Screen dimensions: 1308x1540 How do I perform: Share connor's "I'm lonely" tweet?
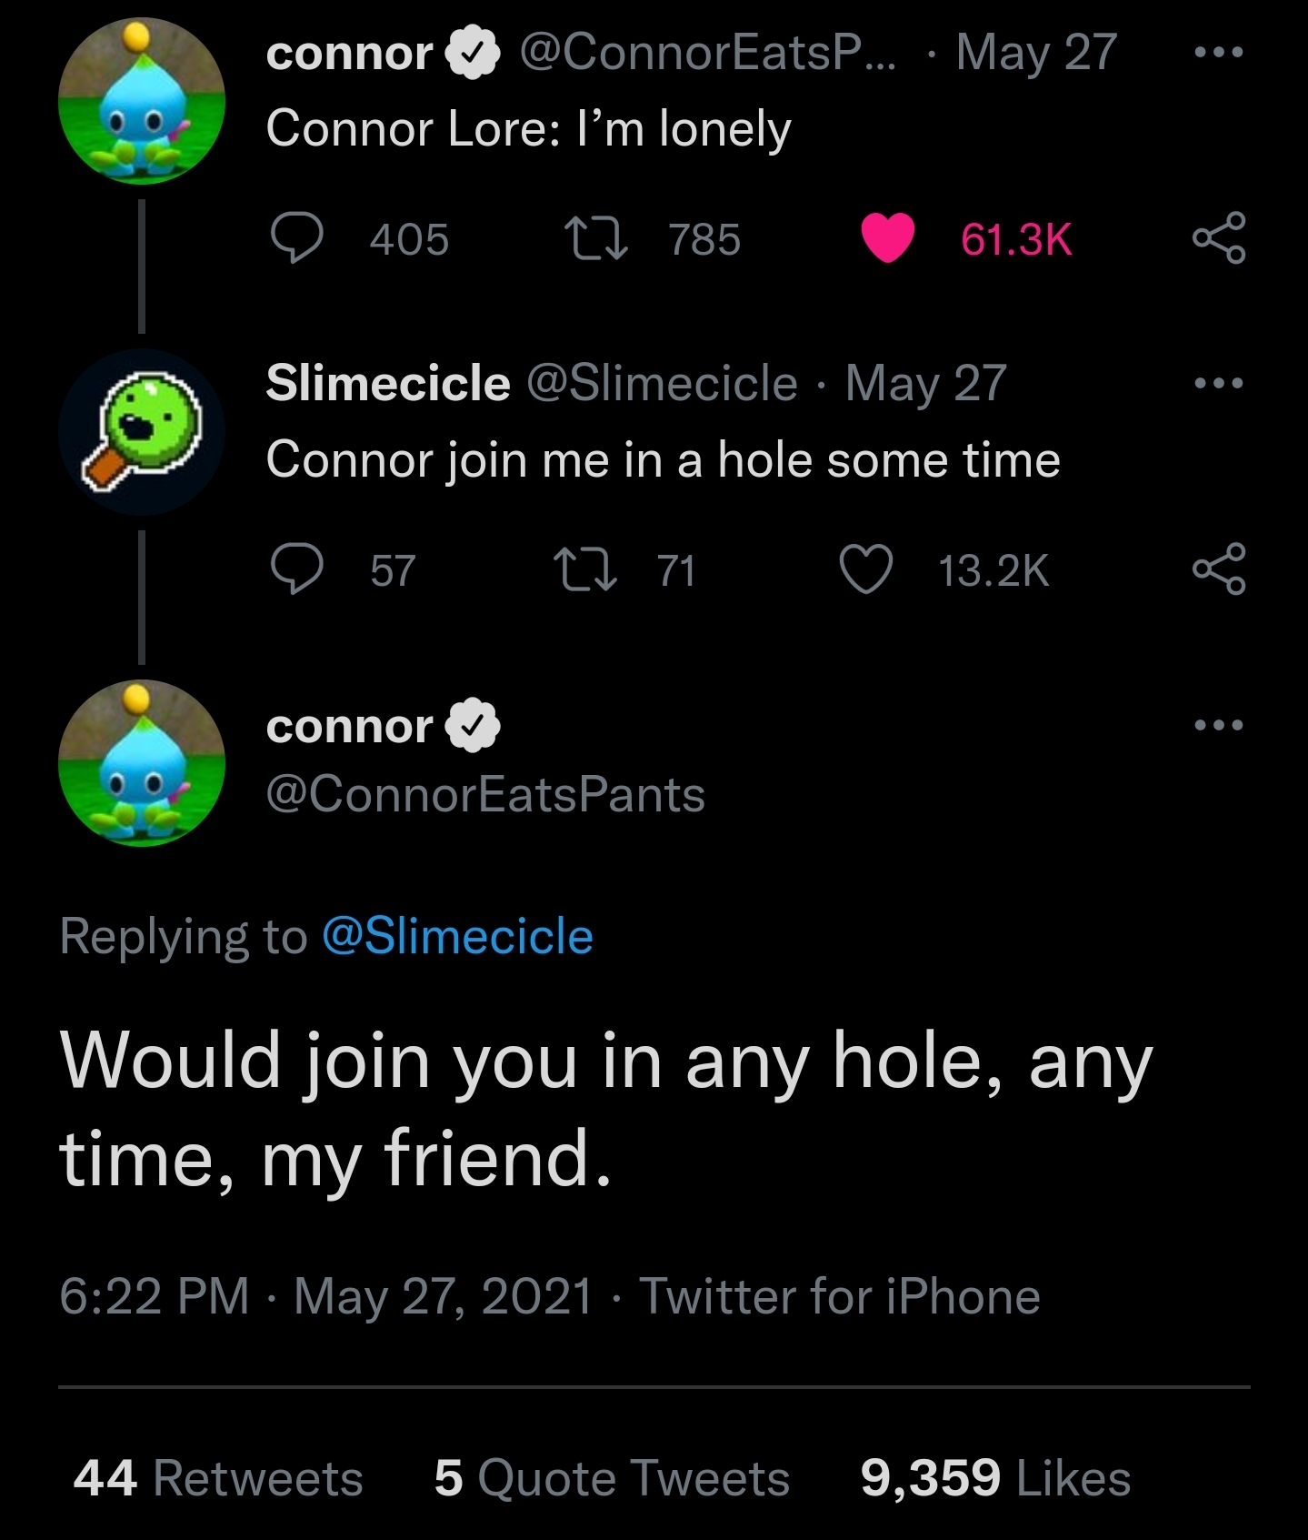tap(1218, 238)
